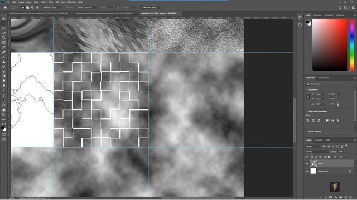The height and width of the screenshot is (200, 357).
Task: Hide the Background layer eye
Action: [307, 171]
